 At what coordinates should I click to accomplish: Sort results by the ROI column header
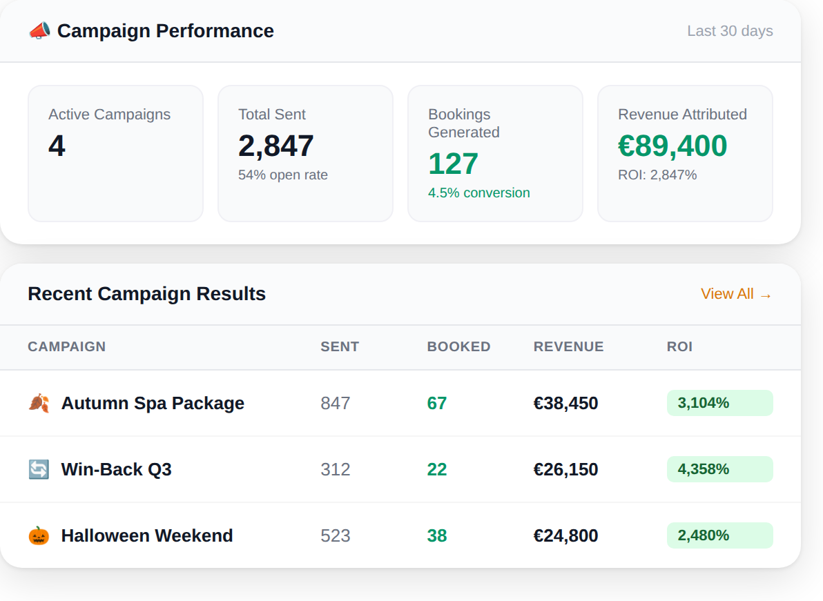(680, 347)
